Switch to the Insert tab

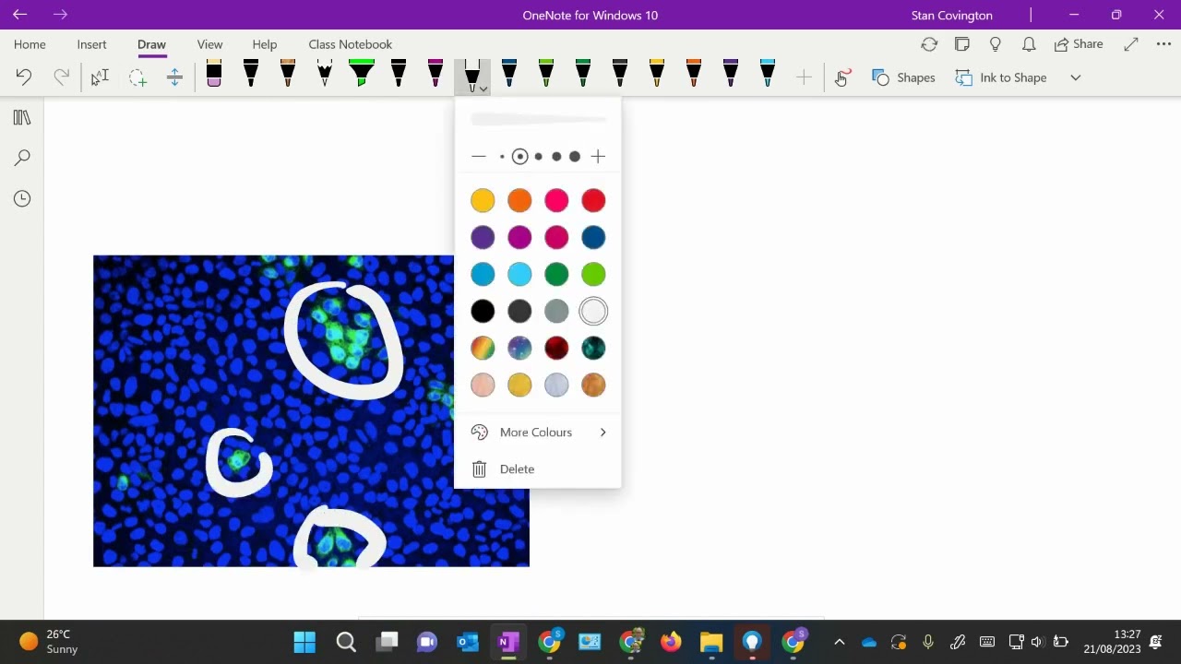(91, 44)
